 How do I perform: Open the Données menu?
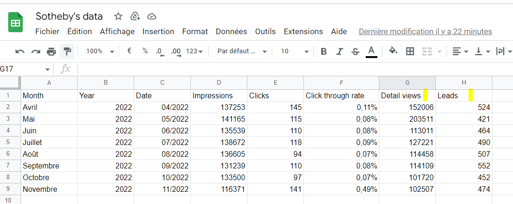(x=231, y=31)
